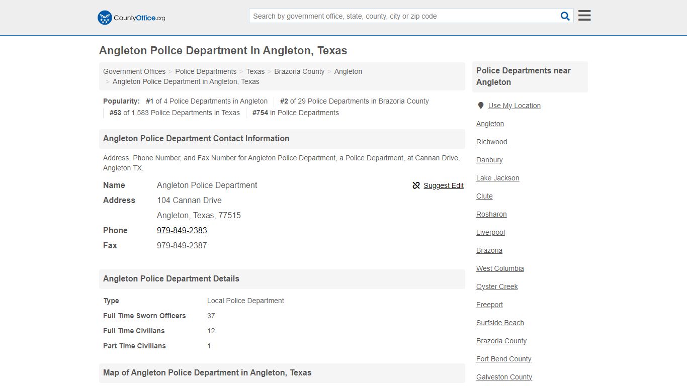687x386 pixels.
Task: Open Oyster Creek link
Action: 497,286
